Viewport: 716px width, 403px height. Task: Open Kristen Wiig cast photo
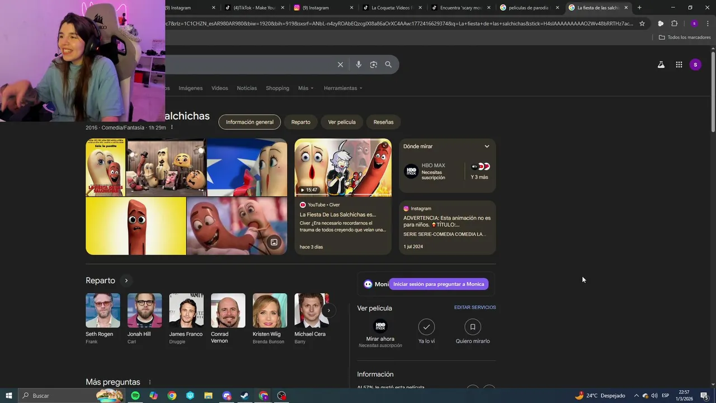[270, 311]
